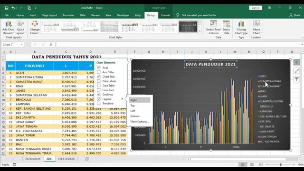The height and width of the screenshot is (171, 304).
Task: Click the Chart Elements plus button
Action: [x=296, y=62]
